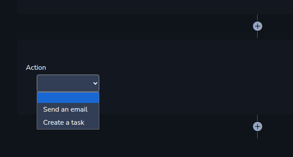293x157 pixels.
Task: Reset the action using the empty first option
Action: click(68, 98)
